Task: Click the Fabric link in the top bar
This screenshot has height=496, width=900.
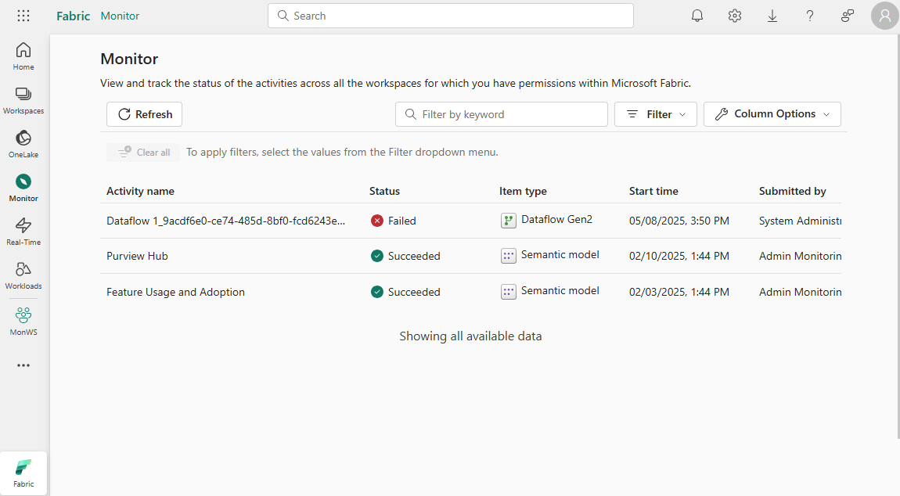Action: 73,15
